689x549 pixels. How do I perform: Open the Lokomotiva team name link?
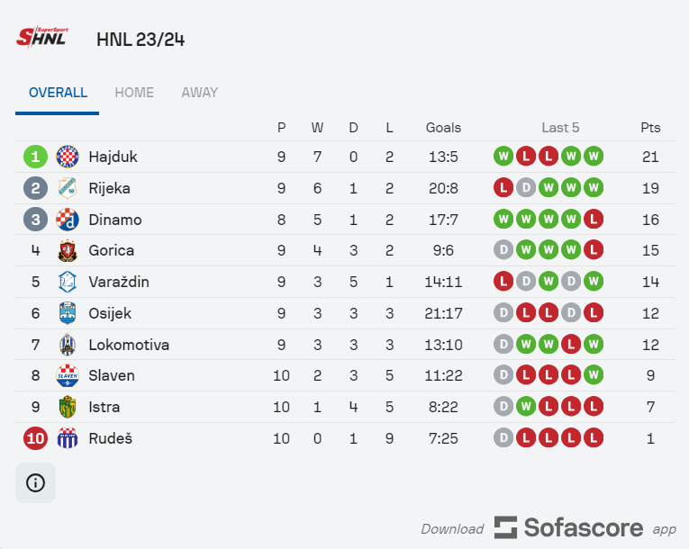[x=129, y=345]
